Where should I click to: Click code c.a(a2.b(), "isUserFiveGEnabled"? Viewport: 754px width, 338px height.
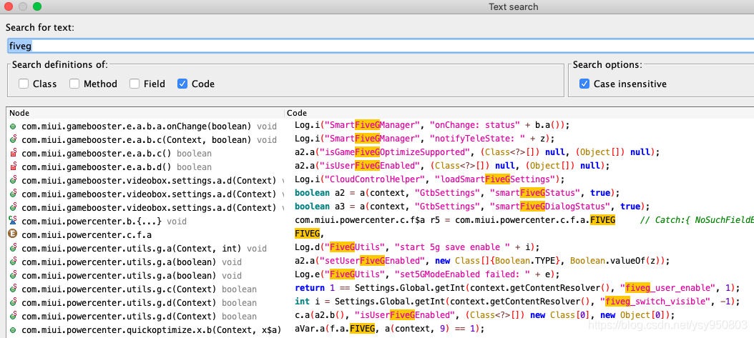pos(485,315)
